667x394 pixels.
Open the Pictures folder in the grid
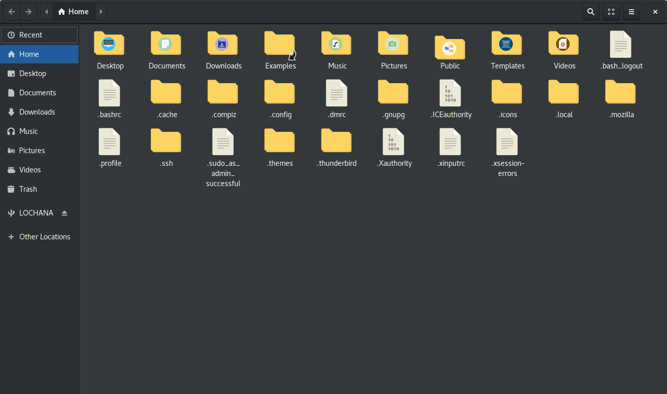pos(393,44)
